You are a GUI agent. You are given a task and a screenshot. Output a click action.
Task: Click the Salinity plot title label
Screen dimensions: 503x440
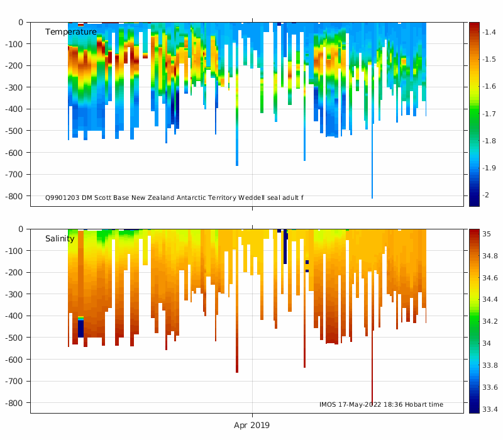point(60,239)
